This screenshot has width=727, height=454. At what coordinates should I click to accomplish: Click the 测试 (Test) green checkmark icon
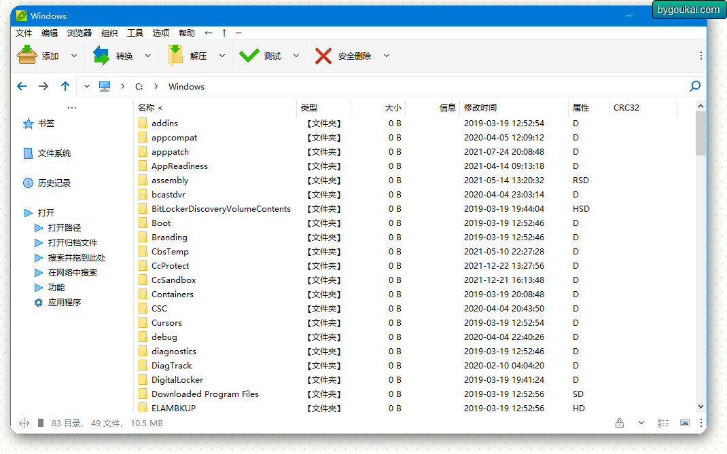point(249,56)
